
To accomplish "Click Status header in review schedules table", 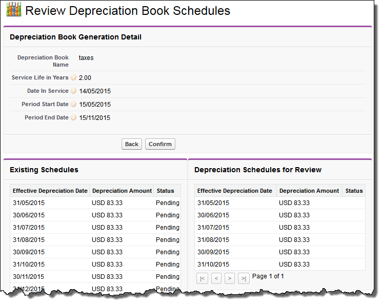I will (x=354, y=191).
